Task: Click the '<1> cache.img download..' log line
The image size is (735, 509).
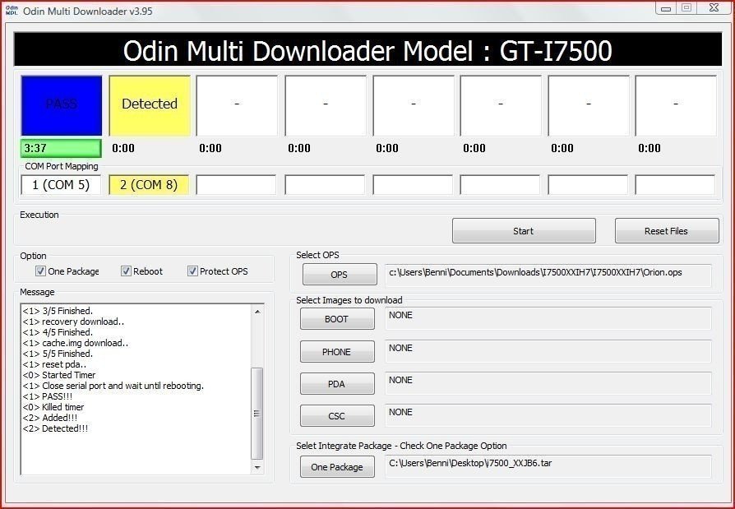Action: [76, 343]
